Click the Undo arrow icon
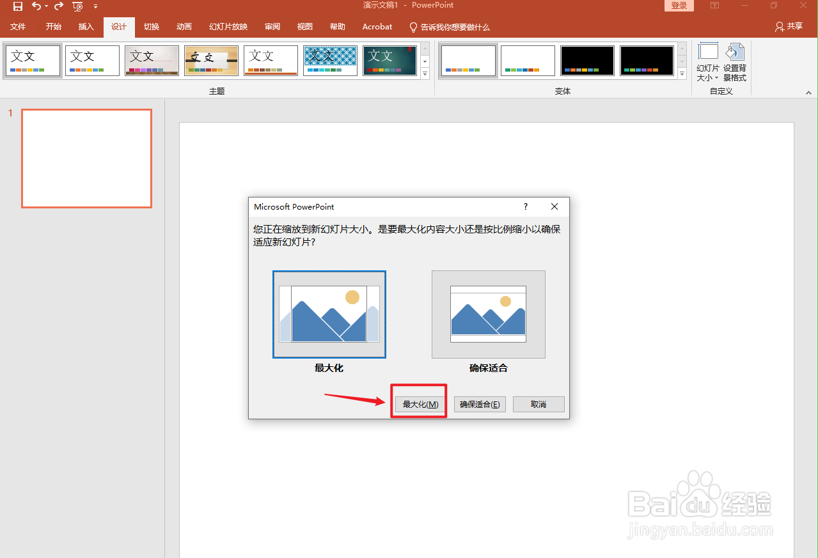The height and width of the screenshot is (558, 818). point(36,6)
